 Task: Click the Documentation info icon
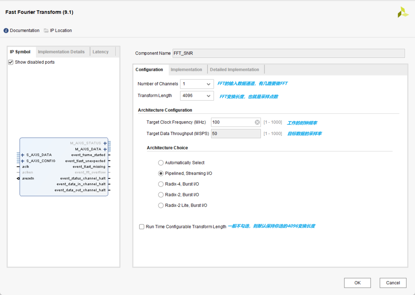6,31
